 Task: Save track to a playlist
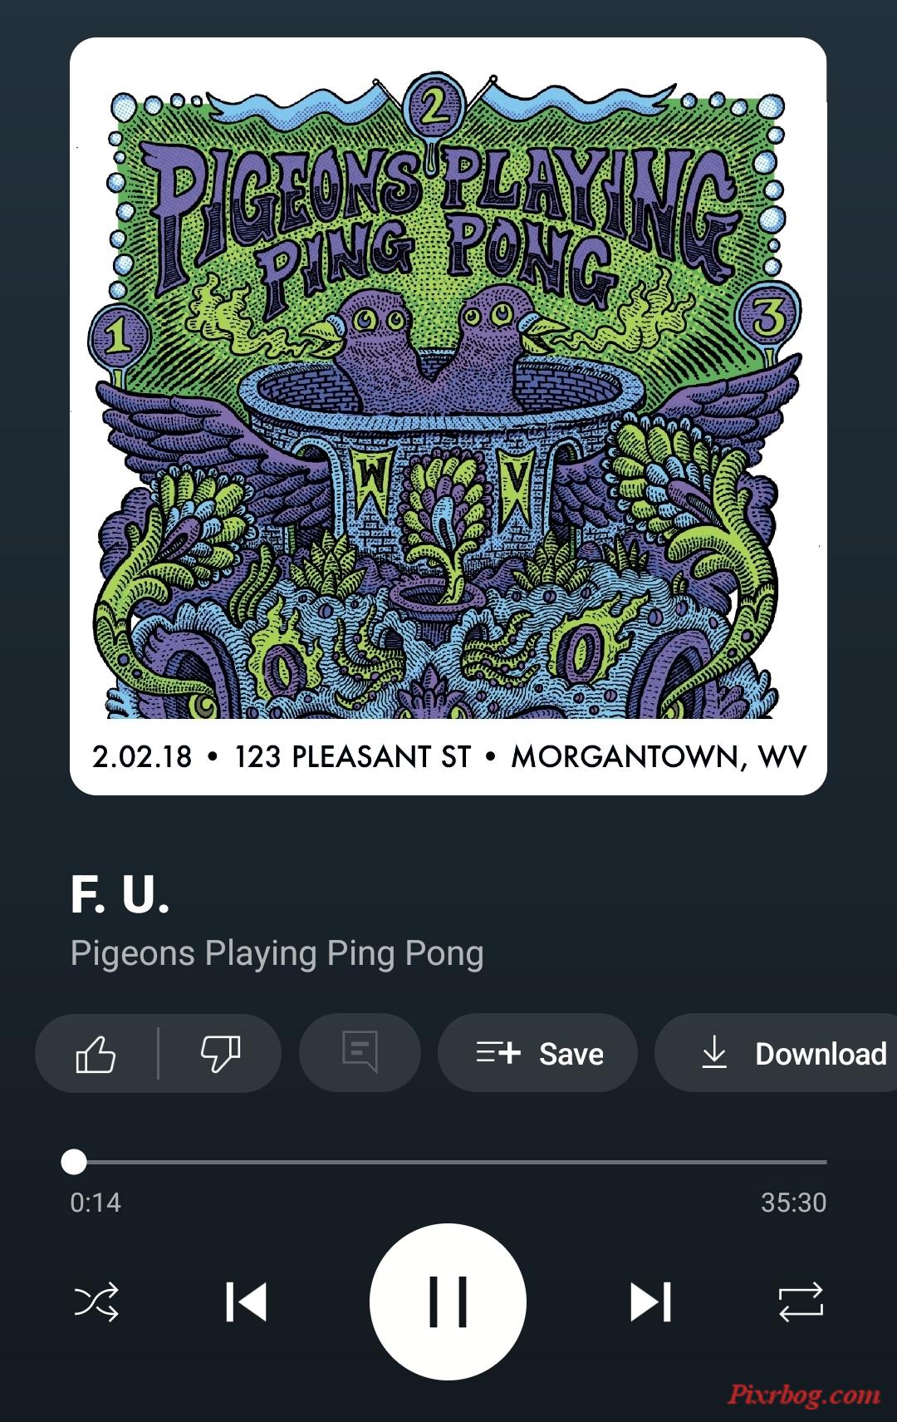(537, 1053)
